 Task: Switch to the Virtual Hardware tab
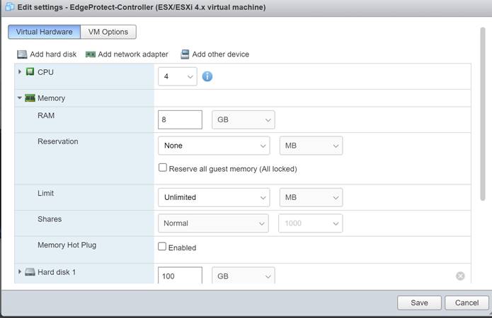44,32
